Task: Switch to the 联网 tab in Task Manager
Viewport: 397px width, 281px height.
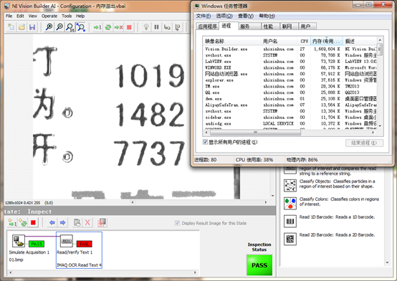Action: [x=289, y=27]
